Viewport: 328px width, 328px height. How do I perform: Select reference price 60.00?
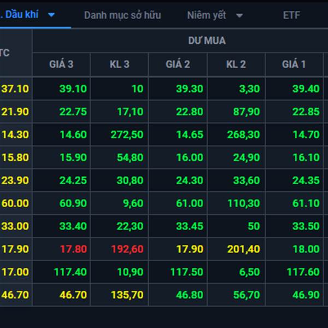coord(15,203)
